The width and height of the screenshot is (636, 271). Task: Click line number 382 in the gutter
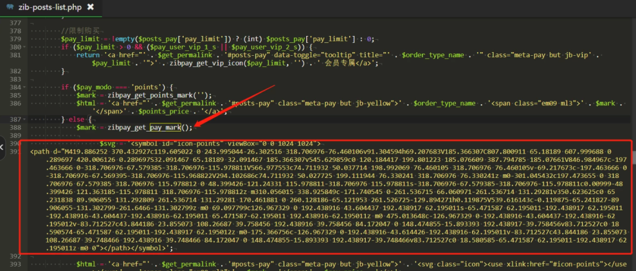click(13, 71)
